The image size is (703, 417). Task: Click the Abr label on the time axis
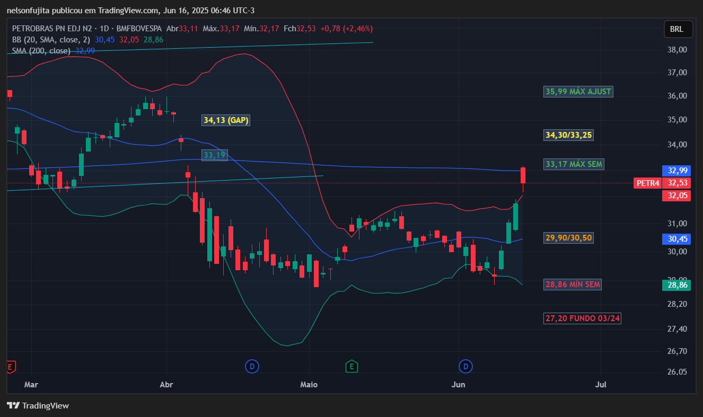tap(166, 384)
